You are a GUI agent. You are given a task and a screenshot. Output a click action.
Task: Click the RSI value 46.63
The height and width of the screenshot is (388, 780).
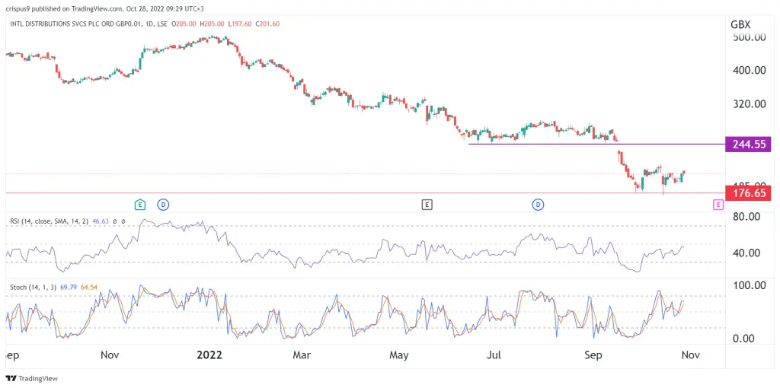100,220
